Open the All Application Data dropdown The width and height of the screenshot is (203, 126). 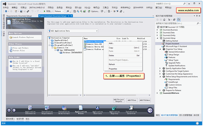[x=73, y=31]
